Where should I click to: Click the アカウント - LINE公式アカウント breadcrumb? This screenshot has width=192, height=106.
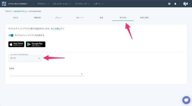click(16, 11)
